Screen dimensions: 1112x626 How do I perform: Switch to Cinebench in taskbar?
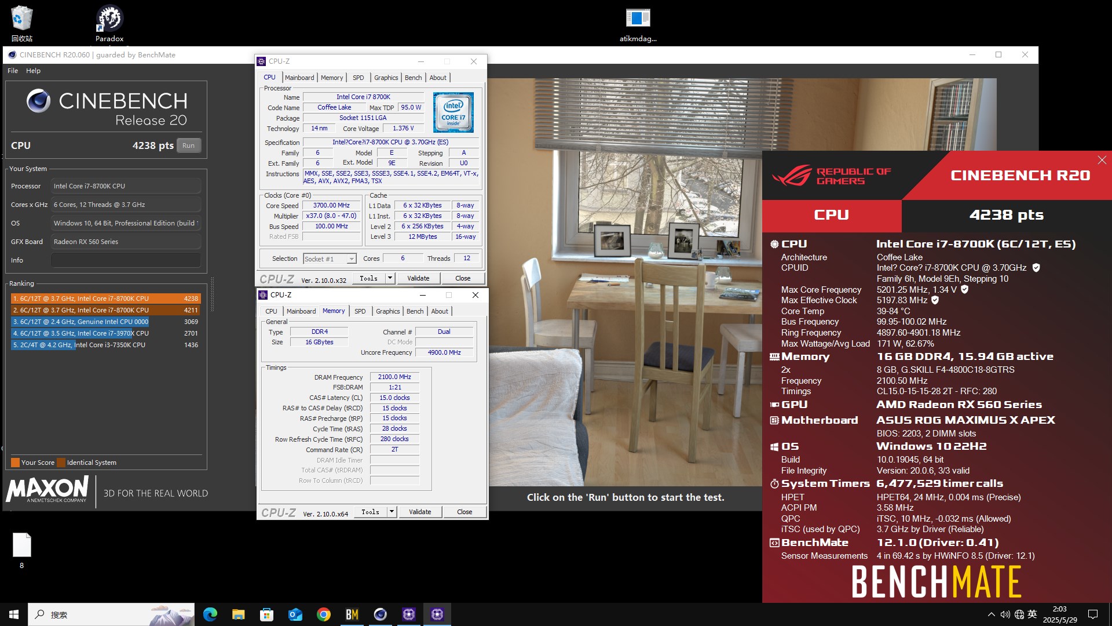click(380, 614)
